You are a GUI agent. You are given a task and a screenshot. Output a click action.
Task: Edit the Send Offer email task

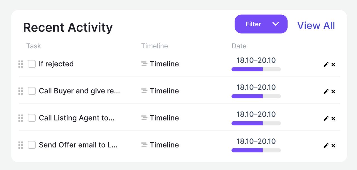[326, 145]
